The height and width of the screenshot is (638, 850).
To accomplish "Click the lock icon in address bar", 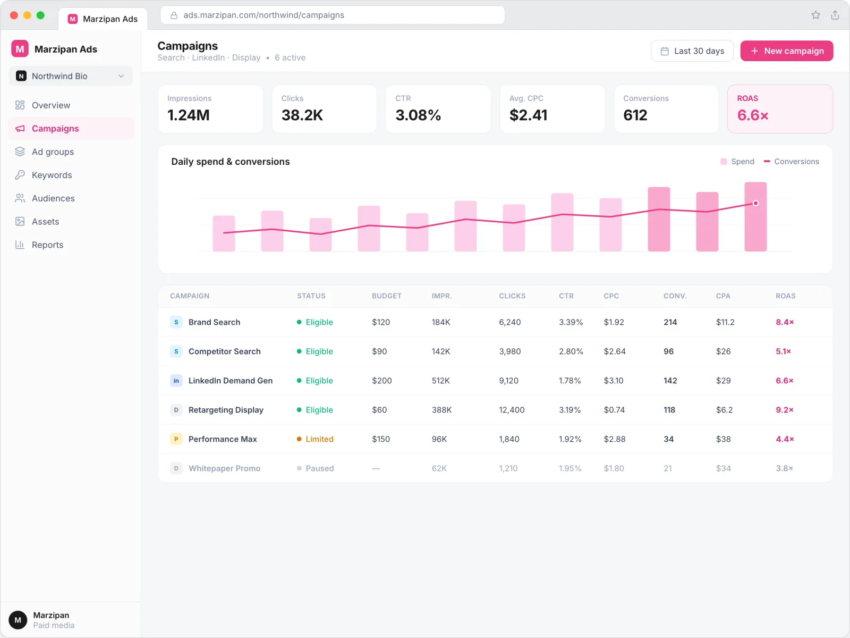I will point(174,15).
